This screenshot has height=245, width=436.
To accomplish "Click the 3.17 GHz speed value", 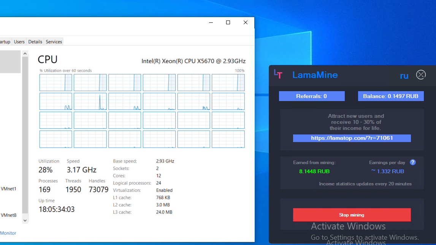I will (81, 170).
